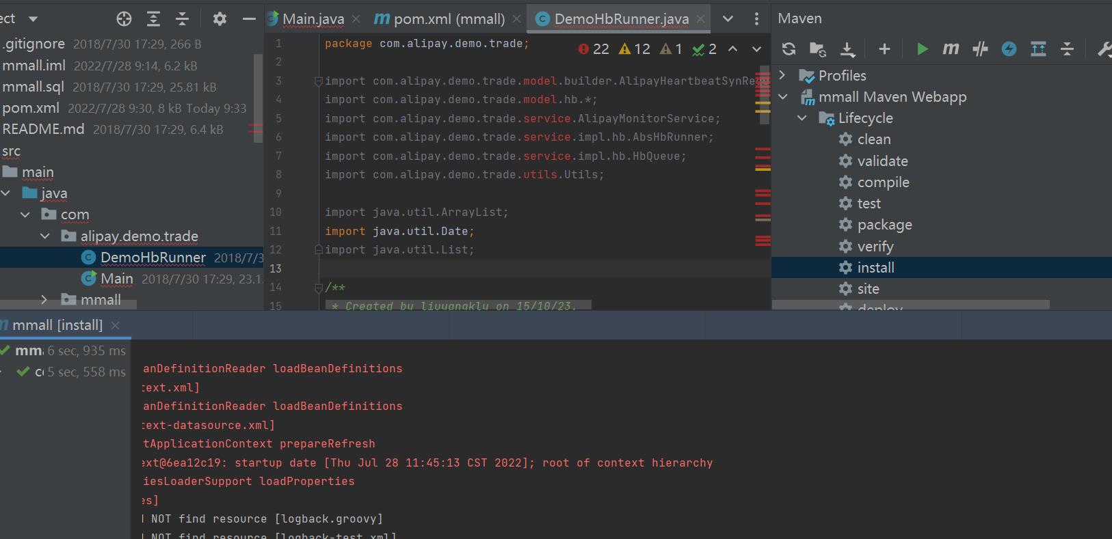The width and height of the screenshot is (1112, 539).
Task: Toggle code fold on the imports block
Action: [318, 81]
